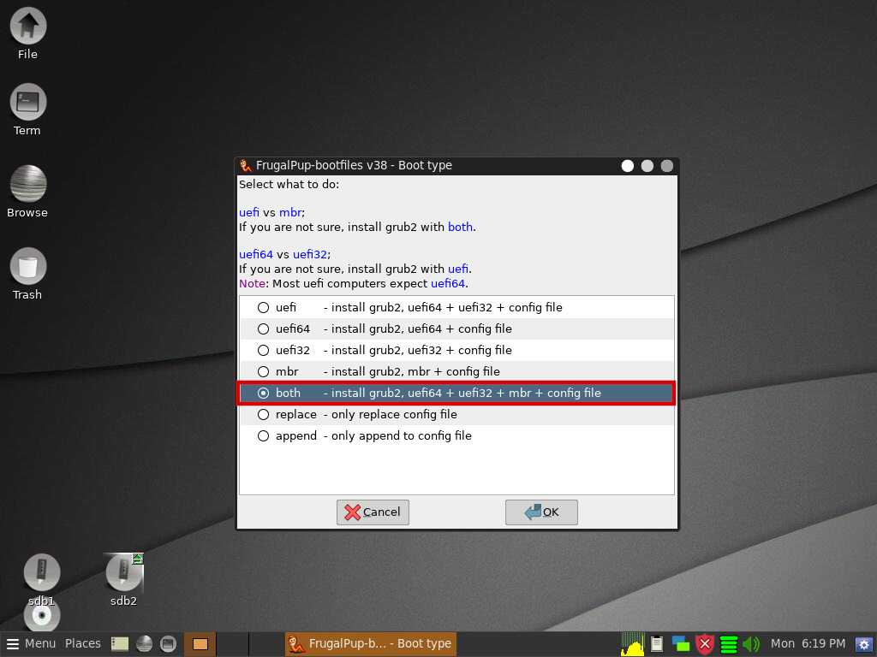Open the network connection tray icon

click(x=681, y=644)
